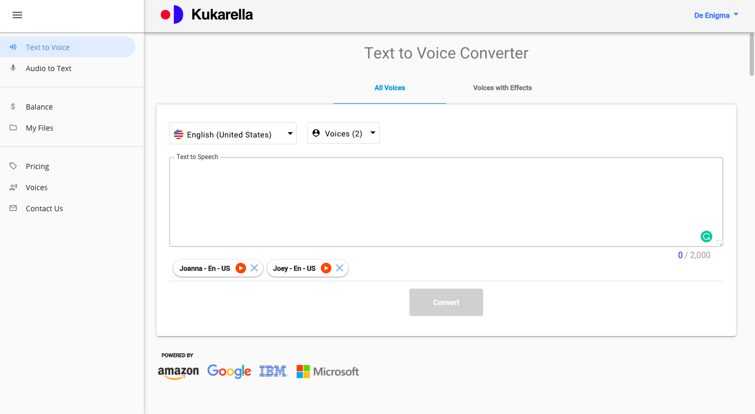Open the De Enigma account dropdown
Screen dimensions: 755x414
[x=716, y=15]
